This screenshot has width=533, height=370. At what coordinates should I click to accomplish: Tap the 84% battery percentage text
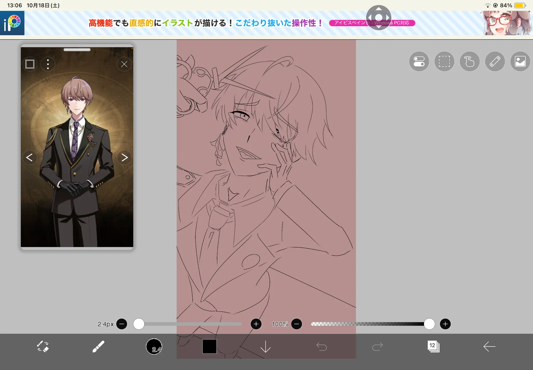[x=506, y=5]
